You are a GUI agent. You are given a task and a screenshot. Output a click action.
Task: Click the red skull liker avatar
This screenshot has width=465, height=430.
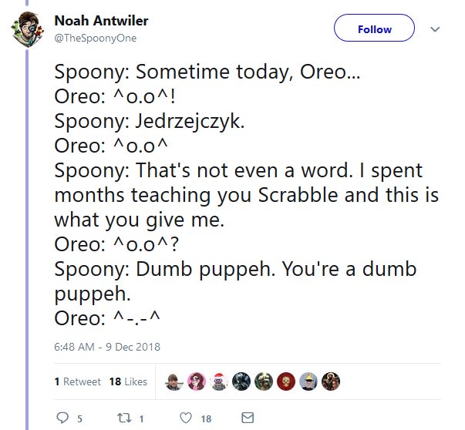(285, 381)
